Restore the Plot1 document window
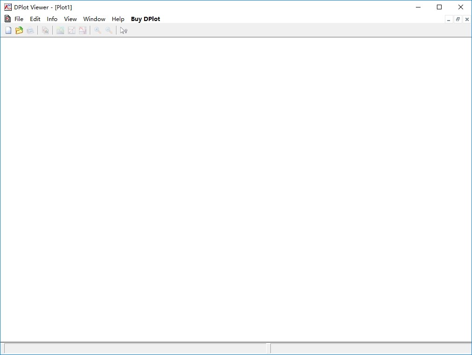472x355 pixels. click(x=458, y=19)
